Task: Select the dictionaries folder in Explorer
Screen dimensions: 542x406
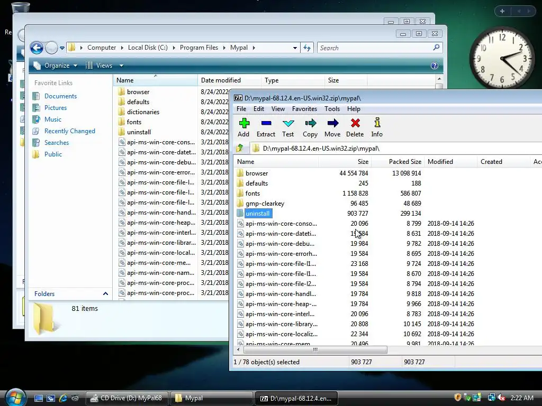Action: tap(143, 112)
